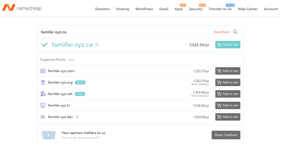The height and width of the screenshot is (146, 282).
Task: Click SPECIAL badge on famille-xyz.net
Action: click(x=80, y=94)
